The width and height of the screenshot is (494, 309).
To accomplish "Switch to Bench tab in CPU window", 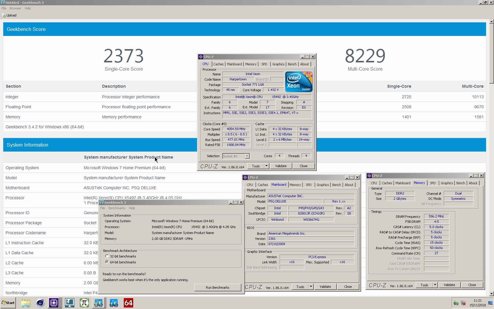I will click(292, 64).
